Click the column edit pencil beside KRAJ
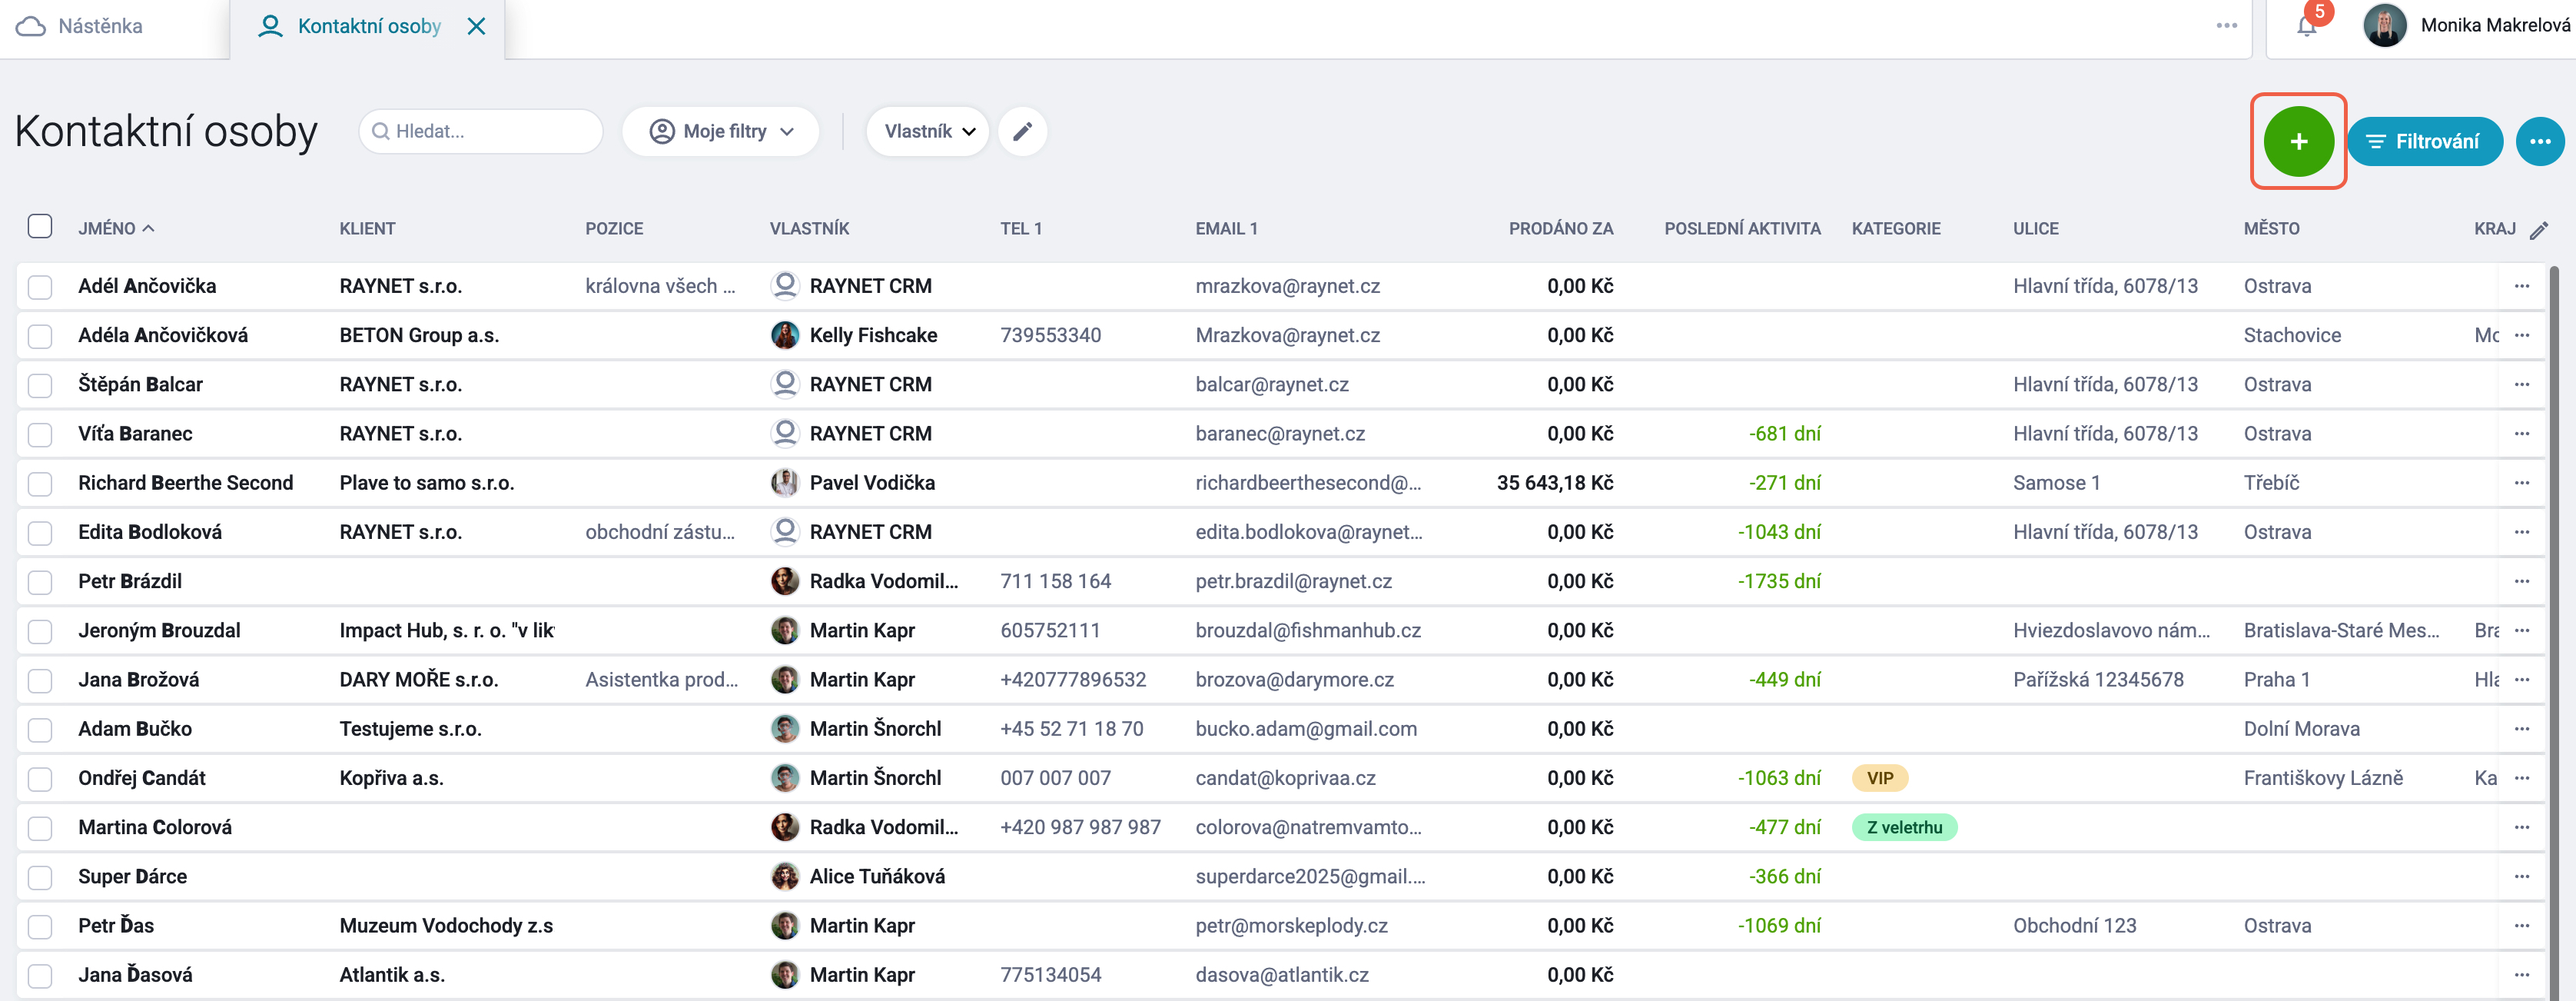2576x1001 pixels. (2539, 230)
